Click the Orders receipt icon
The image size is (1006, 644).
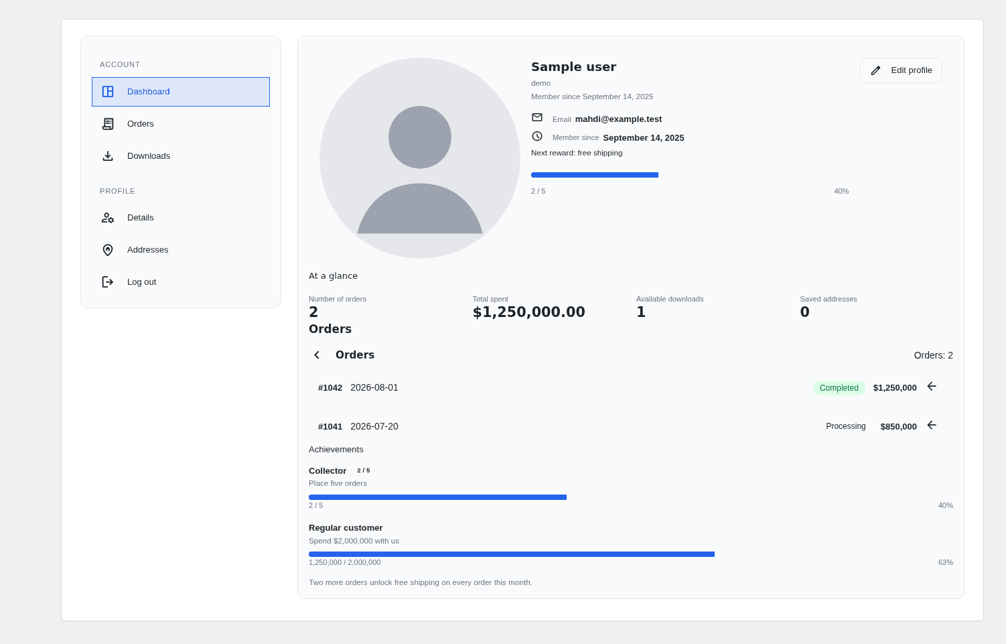pos(108,124)
